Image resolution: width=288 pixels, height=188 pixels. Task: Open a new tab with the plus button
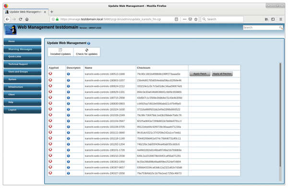pos(52,12)
